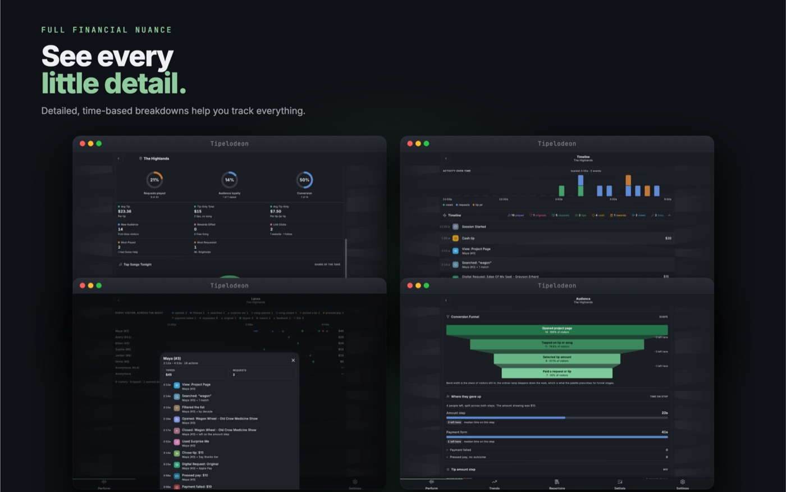Image resolution: width=786 pixels, height=492 pixels.
Task: Click the yellow Cash tip icon
Action: pos(455,238)
